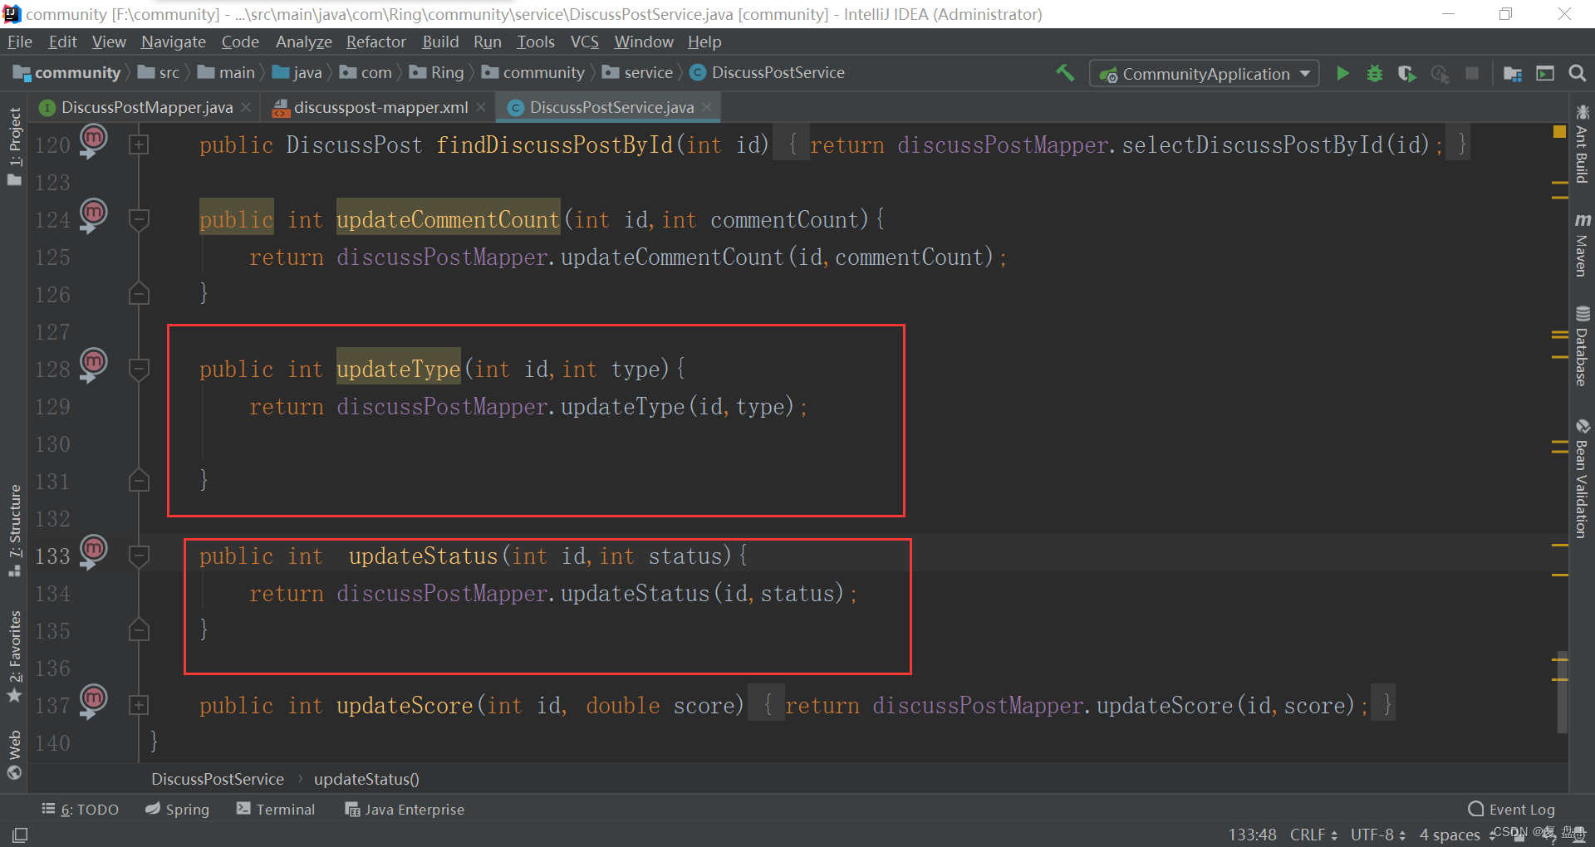Open the Database tool window
The height and width of the screenshot is (847, 1595).
tap(1582, 346)
